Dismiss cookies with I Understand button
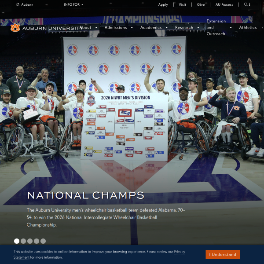 [x=223, y=254]
